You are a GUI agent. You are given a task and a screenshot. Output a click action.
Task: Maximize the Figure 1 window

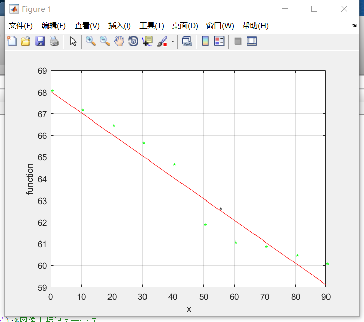tap(314, 9)
